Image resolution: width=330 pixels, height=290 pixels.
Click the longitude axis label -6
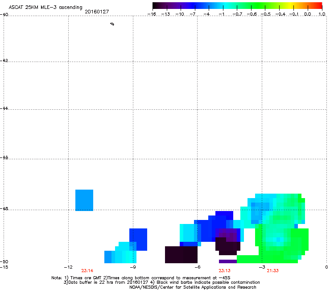click(198, 267)
